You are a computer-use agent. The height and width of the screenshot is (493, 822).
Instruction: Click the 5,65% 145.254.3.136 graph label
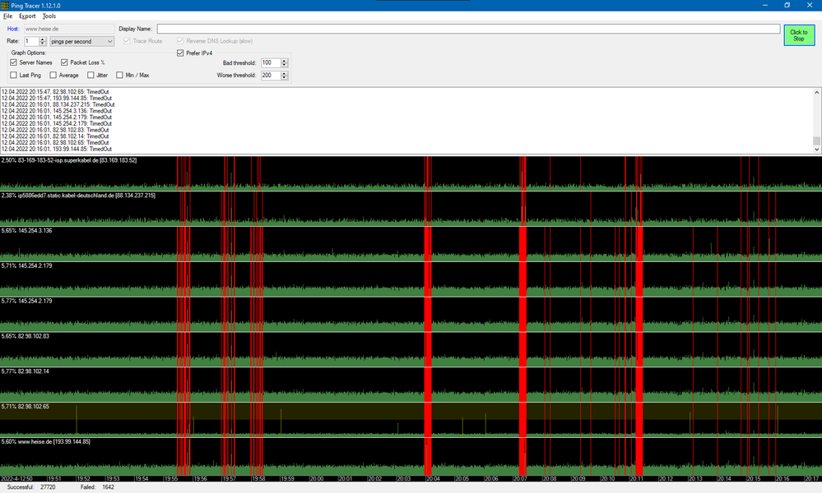[26, 230]
